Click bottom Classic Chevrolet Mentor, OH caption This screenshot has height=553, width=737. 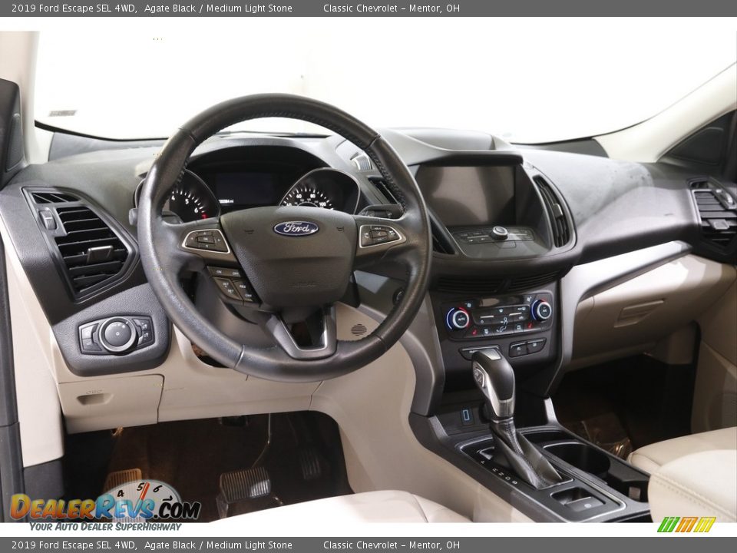click(x=391, y=545)
